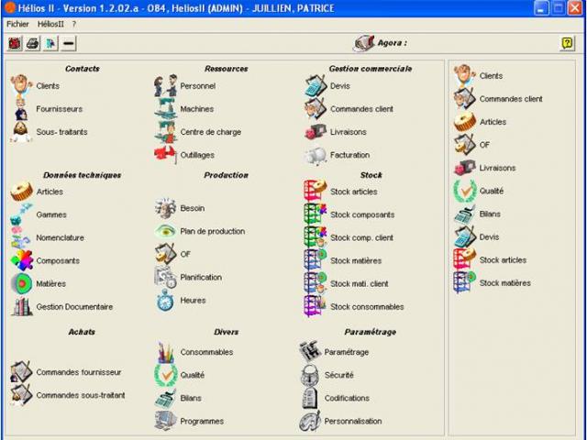Open the Machines icon
587x440 pixels.
[165, 109]
